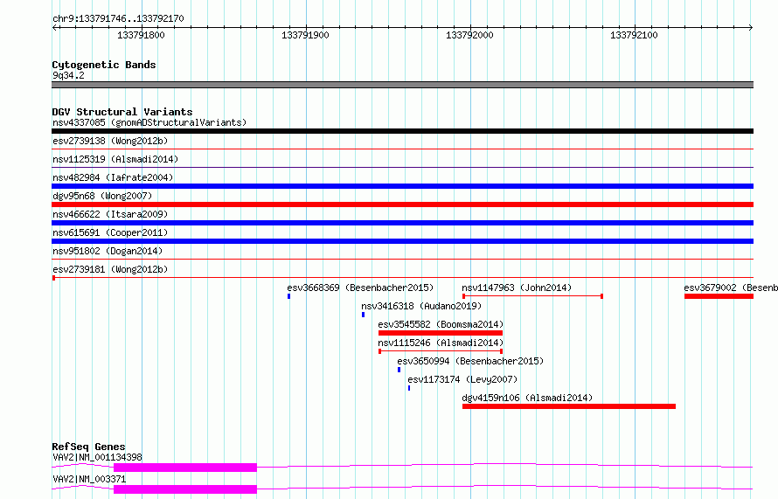Click the small blue esv3668369 marker
This screenshot has width=778, height=499.
288,296
